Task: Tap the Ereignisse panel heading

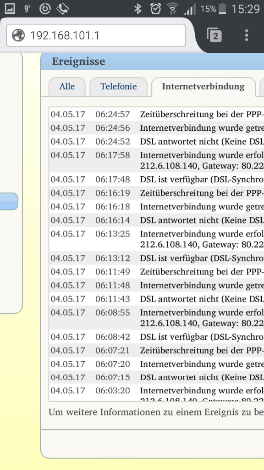Action: point(79,62)
